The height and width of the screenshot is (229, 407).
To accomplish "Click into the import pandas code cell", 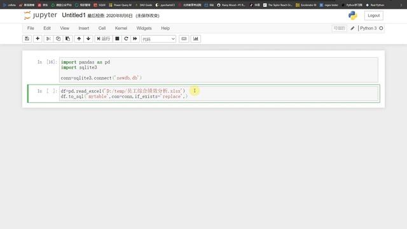I will (219, 70).
